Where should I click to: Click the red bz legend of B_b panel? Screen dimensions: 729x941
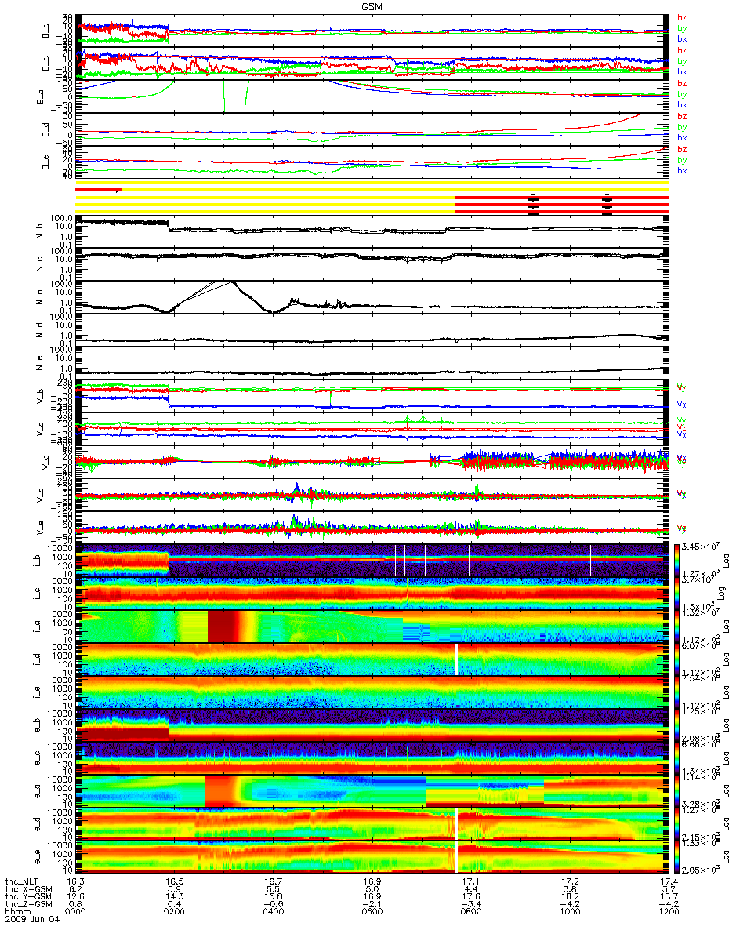pos(682,16)
